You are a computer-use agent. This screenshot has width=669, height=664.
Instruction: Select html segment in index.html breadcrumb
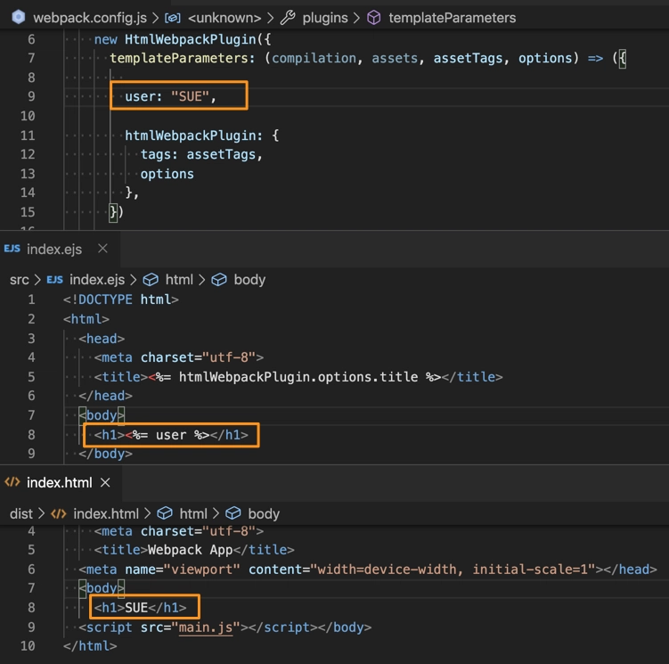coord(193,513)
